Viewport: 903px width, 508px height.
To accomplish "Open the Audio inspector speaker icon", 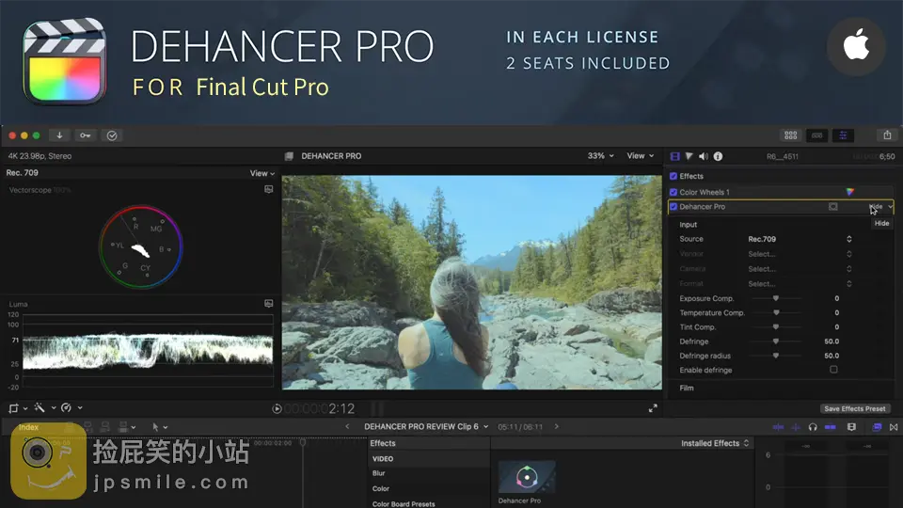I will click(x=704, y=156).
